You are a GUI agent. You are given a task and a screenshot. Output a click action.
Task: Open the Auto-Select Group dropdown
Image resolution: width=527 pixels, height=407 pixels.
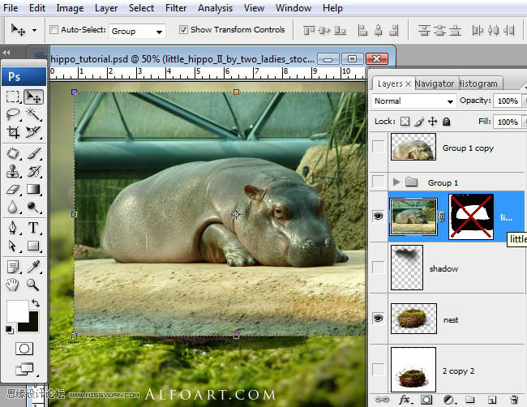pos(136,31)
